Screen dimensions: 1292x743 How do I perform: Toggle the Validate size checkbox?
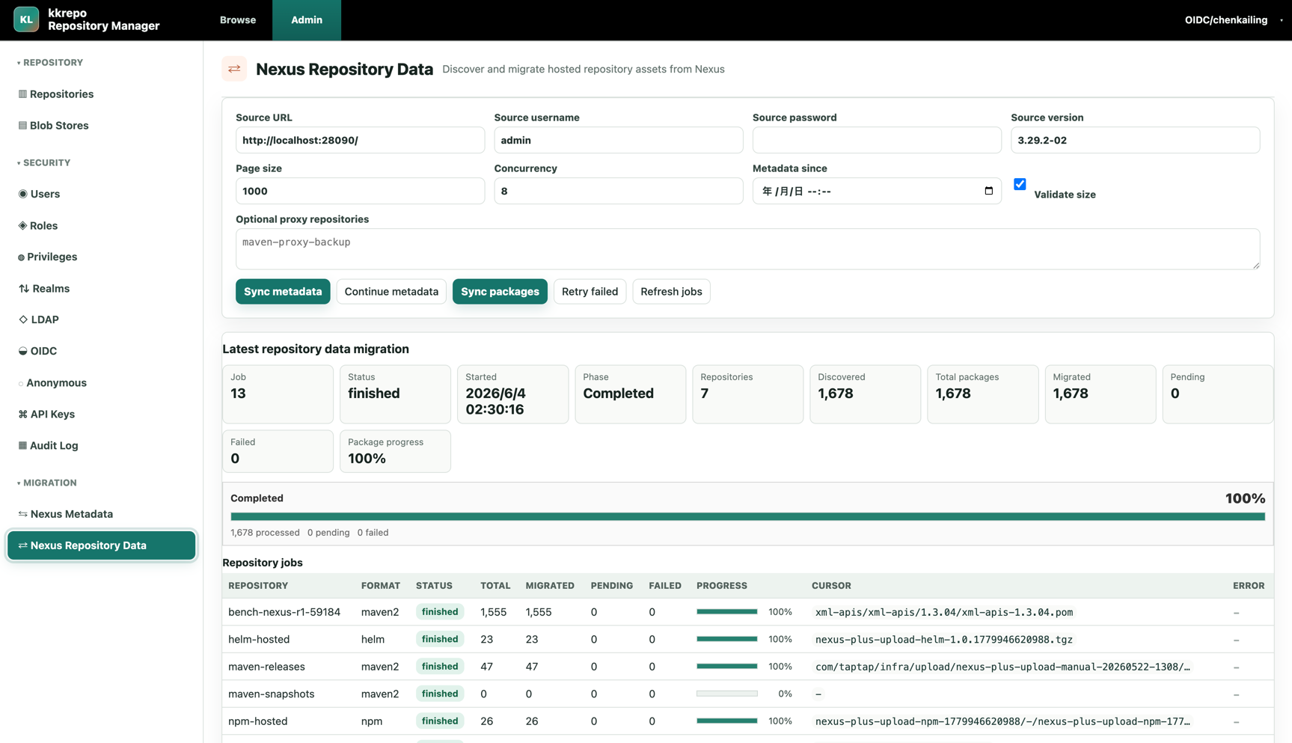tap(1020, 184)
